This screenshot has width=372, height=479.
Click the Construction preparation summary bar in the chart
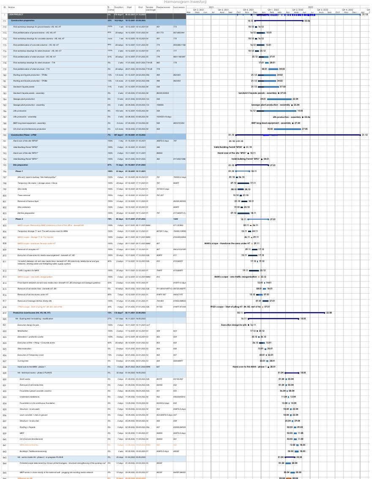click(279, 21)
